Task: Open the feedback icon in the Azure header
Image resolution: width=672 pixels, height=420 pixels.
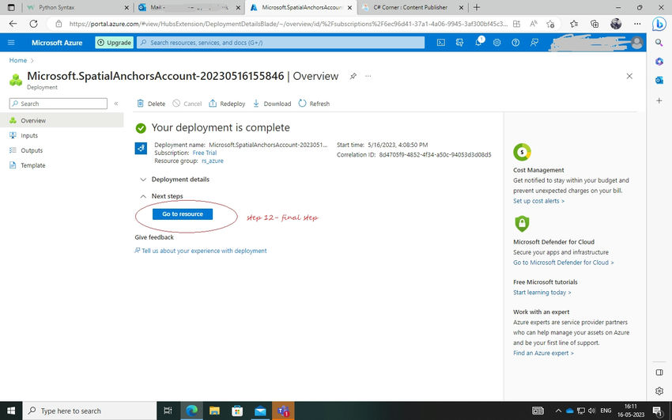Action: coord(534,43)
